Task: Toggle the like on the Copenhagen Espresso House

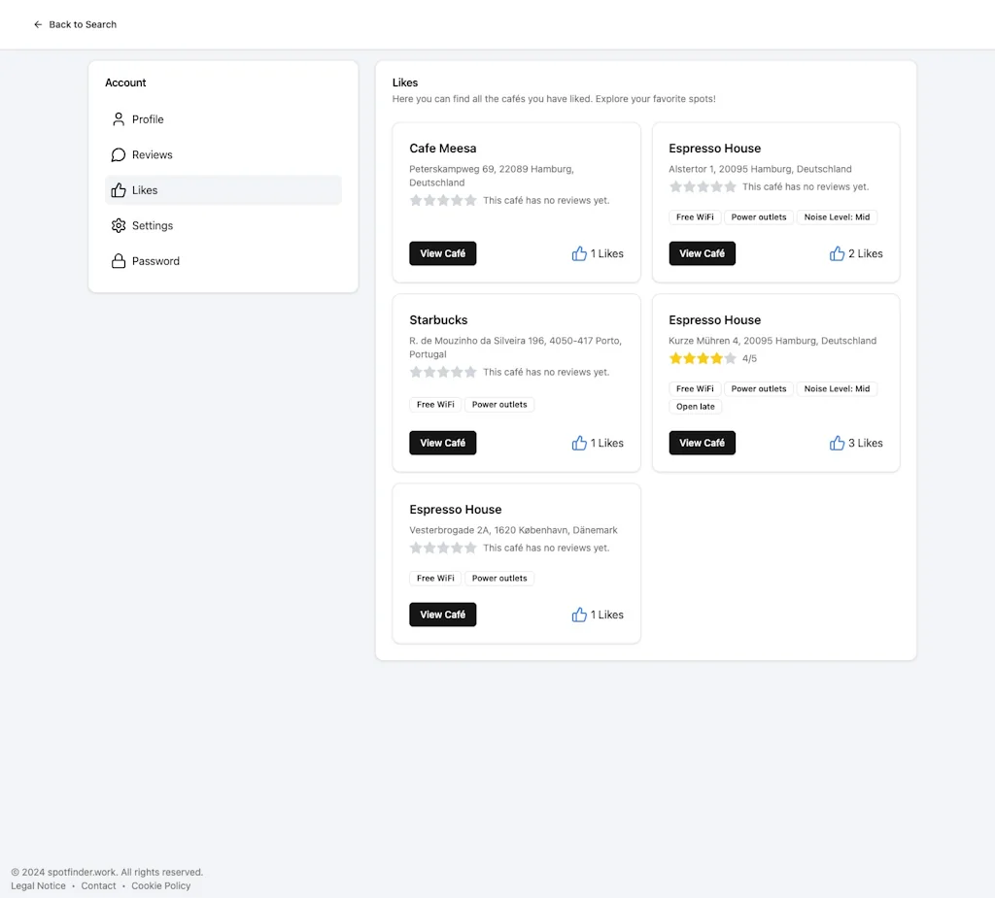Action: coord(579,615)
